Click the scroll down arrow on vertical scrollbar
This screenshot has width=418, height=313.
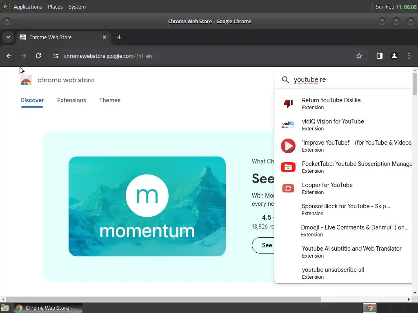tap(415, 293)
